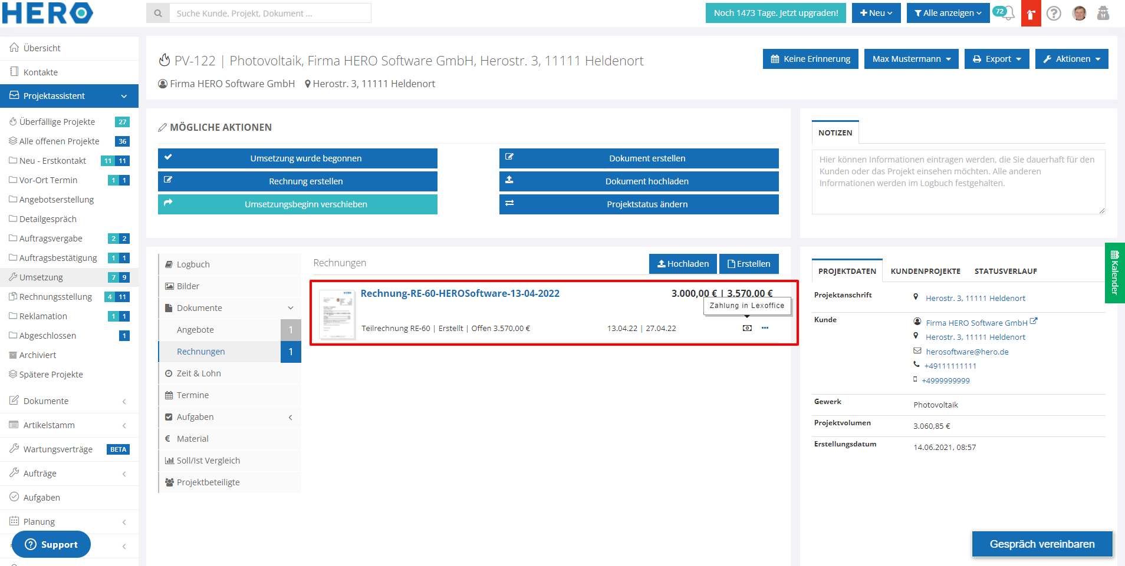Select Umsetzung project stage
Screen dimensions: 1125x566
click(70, 277)
